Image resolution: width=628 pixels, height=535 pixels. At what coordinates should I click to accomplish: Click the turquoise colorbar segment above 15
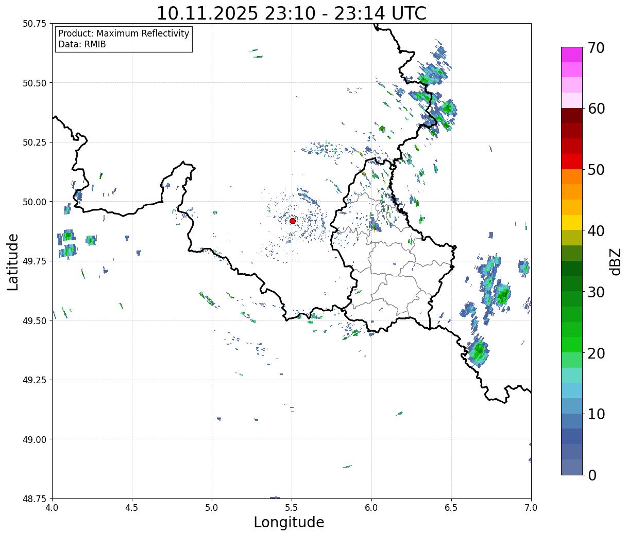572,375
